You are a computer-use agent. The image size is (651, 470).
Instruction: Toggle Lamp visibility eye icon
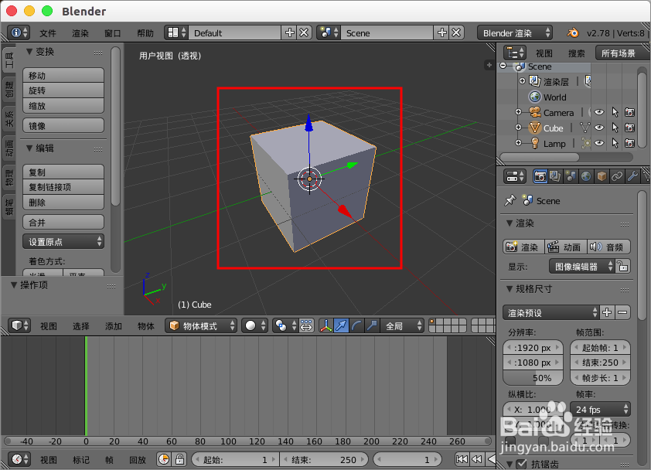pos(598,143)
